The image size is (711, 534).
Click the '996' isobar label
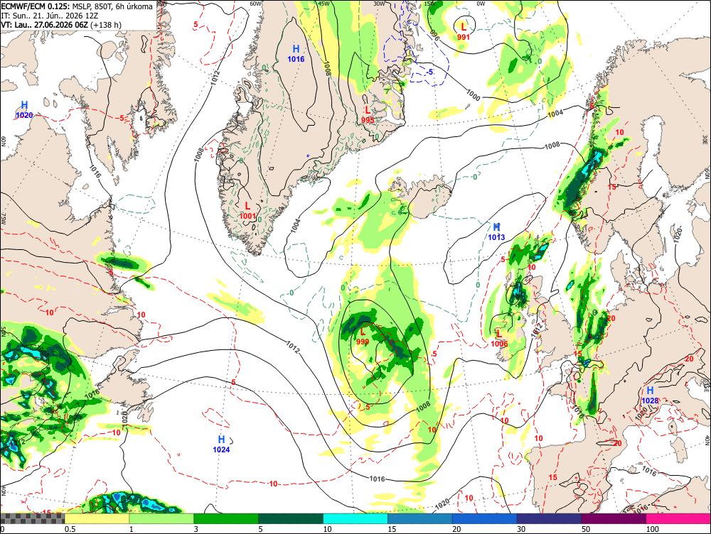pyautogui.click(x=434, y=36)
